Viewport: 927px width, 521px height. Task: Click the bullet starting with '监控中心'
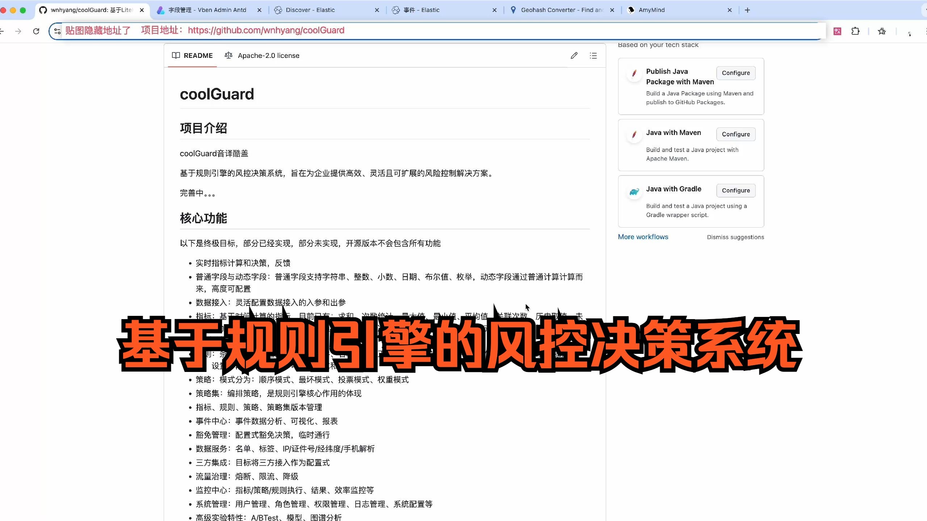285,491
